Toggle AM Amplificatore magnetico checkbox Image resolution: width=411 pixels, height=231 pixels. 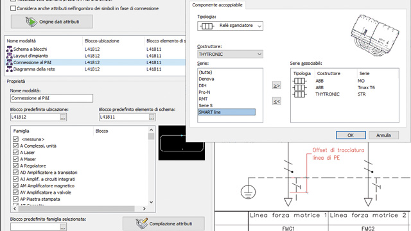pyautogui.click(x=15, y=185)
